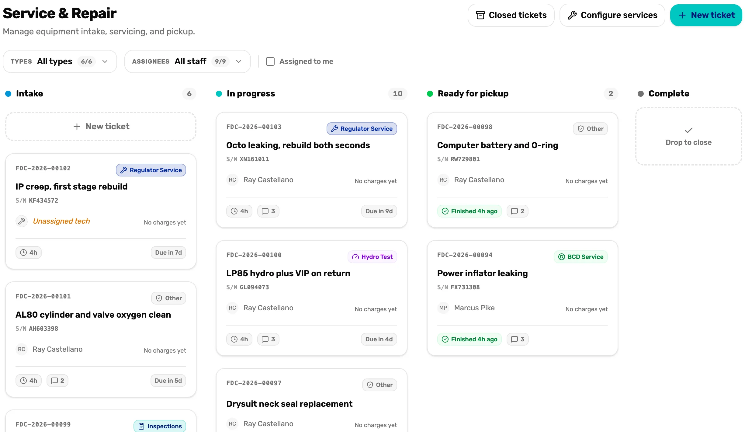
Task: Open ticket Drysuit neck seal replacement
Action: pos(289,404)
